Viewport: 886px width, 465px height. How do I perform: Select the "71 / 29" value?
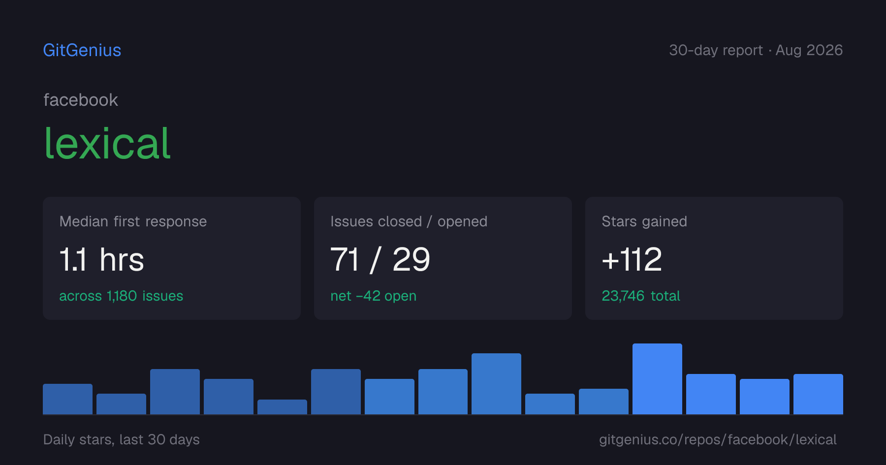click(380, 259)
